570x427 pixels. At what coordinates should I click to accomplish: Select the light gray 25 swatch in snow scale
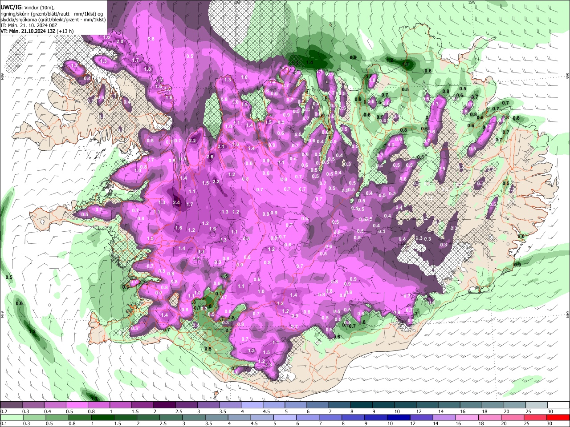[x=537, y=405]
